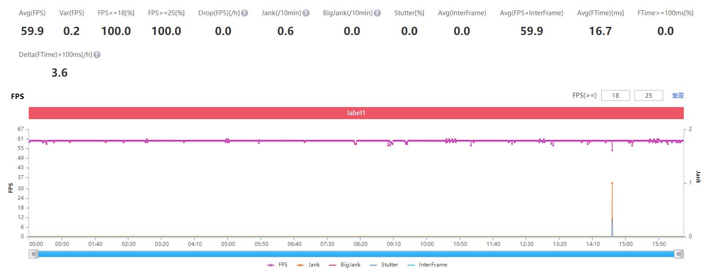Click the first FPS threshold field showing 18
The width and height of the screenshot is (713, 271).
coord(615,95)
